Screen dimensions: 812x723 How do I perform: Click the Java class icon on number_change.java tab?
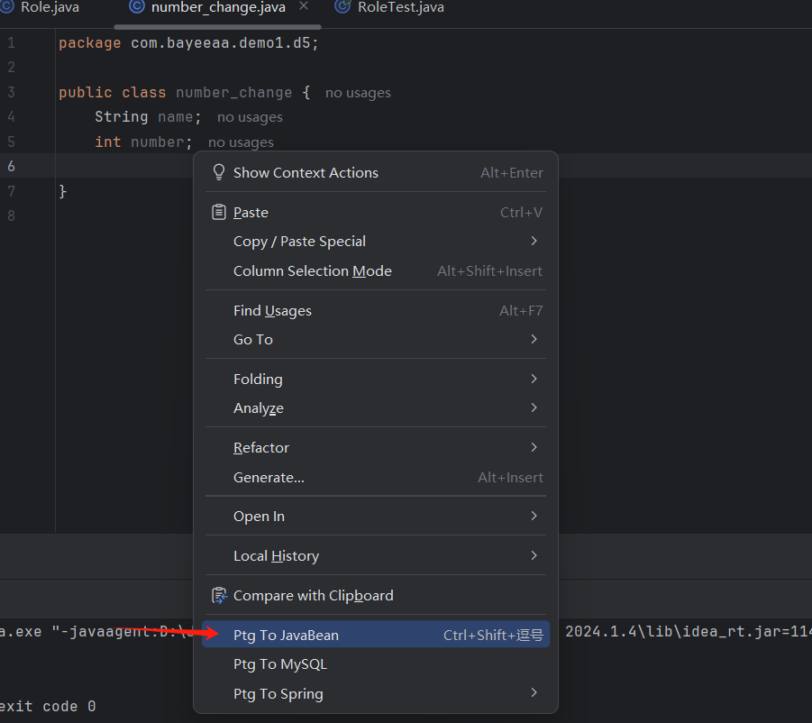[137, 7]
